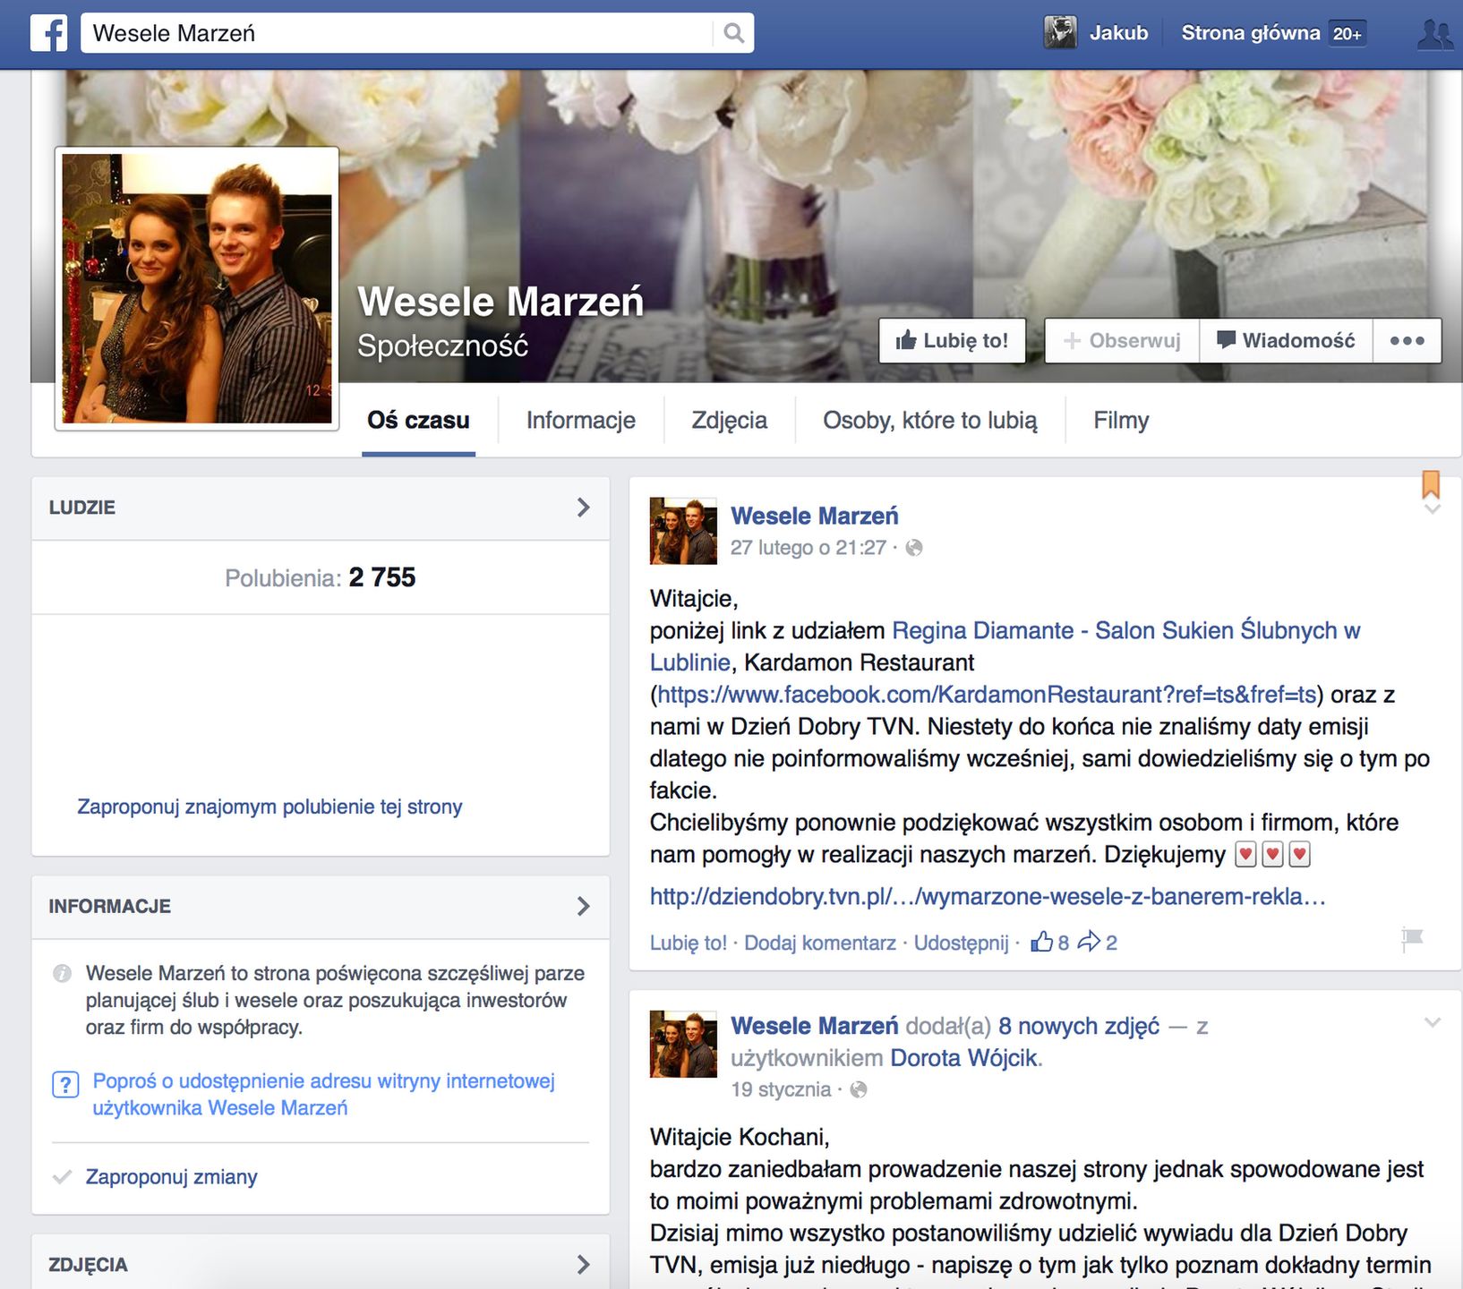Image resolution: width=1463 pixels, height=1289 pixels.
Task: Click the Zaproponuj zmiany link
Action: pyautogui.click(x=171, y=1177)
